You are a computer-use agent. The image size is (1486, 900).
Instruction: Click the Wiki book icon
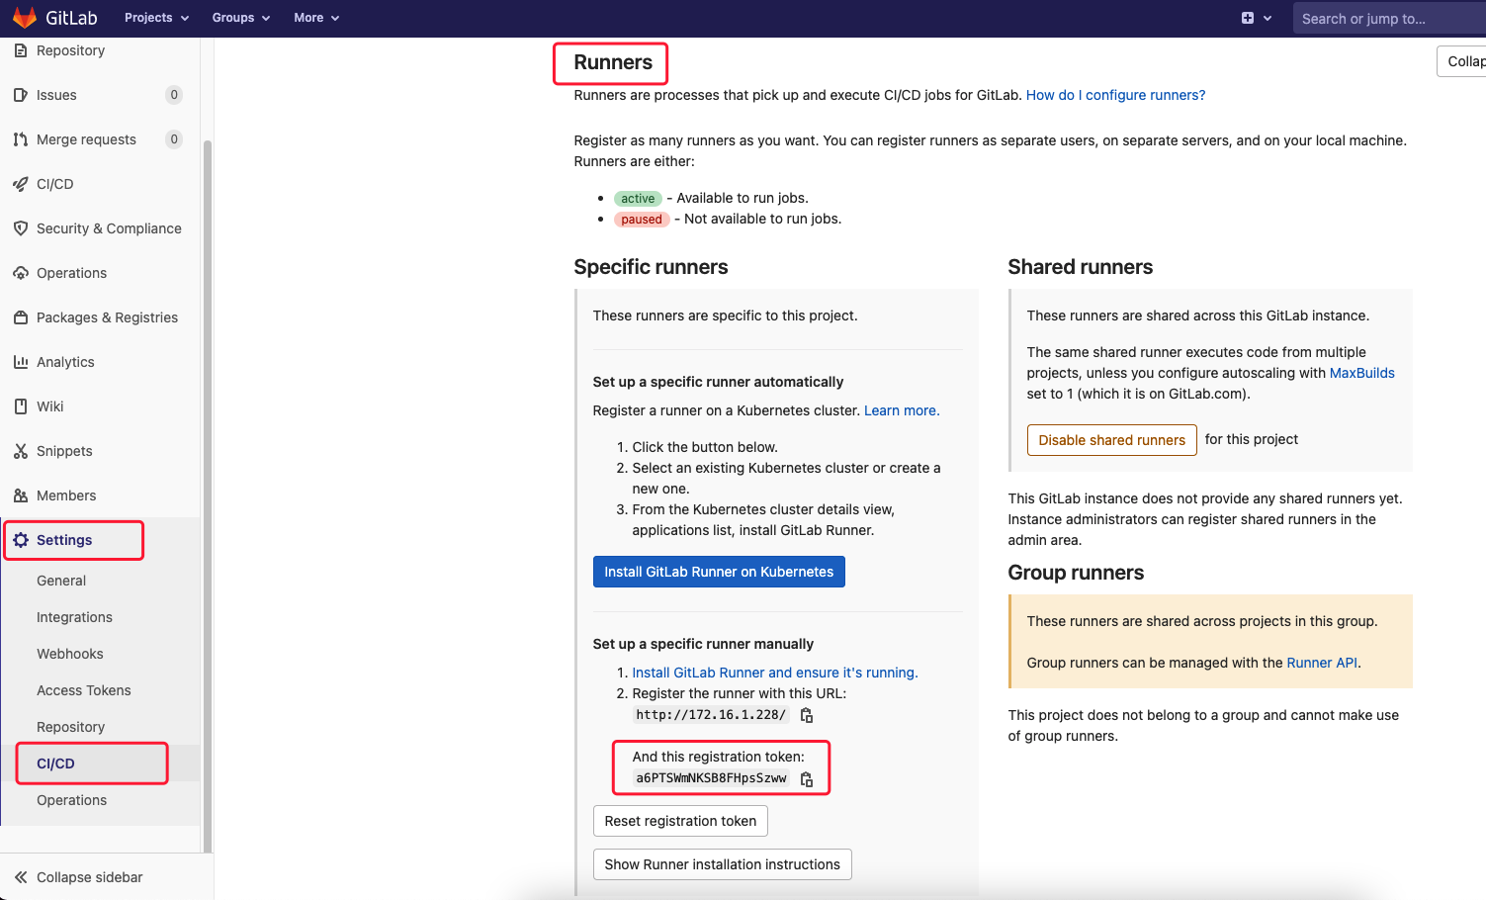point(21,406)
